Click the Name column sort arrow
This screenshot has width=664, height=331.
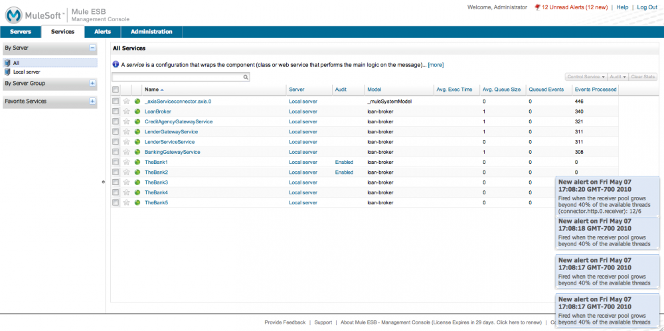click(162, 90)
